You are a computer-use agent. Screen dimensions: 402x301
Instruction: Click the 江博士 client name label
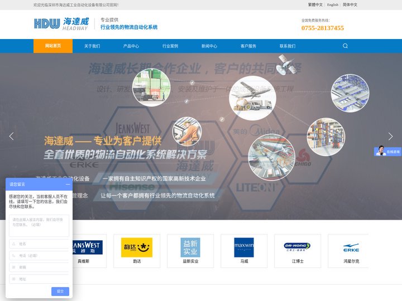pyautogui.click(x=298, y=261)
